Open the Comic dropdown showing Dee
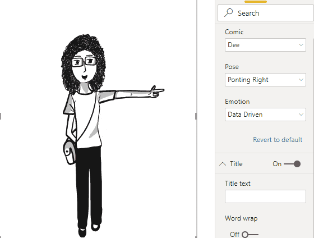 point(265,45)
